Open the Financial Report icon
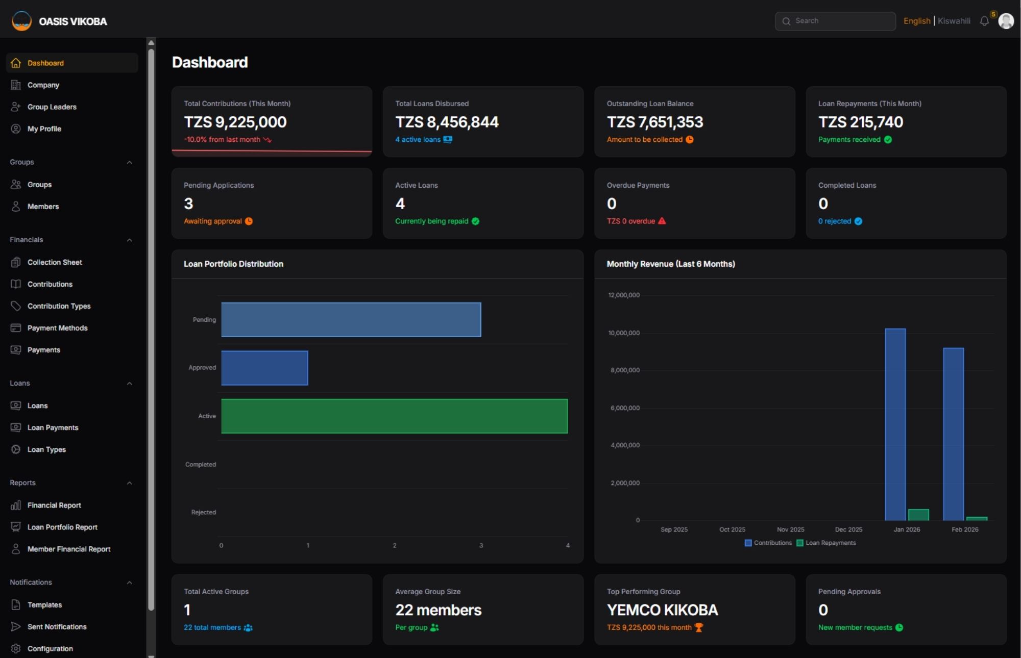Screen dimensions: 1021x658 (15, 505)
